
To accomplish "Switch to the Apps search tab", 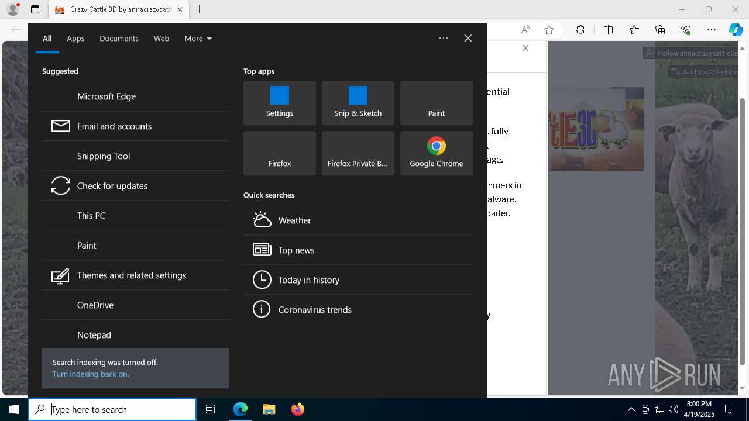I will point(75,38).
